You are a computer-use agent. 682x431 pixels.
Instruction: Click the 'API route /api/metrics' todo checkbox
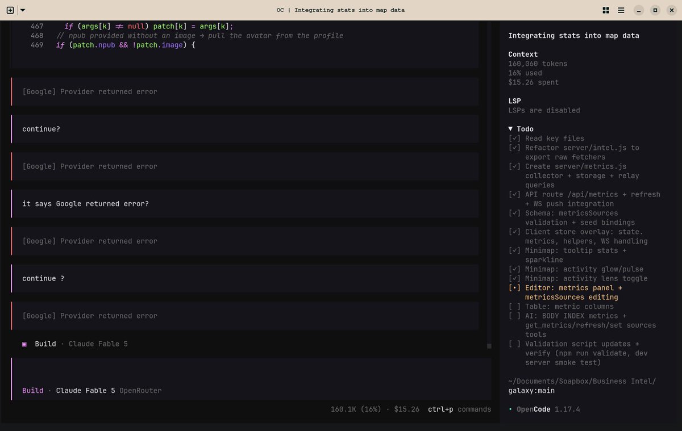(514, 194)
